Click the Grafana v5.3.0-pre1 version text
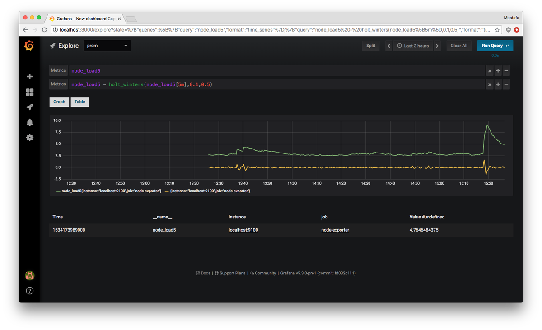Screen dimensions: 542x330 tap(318, 273)
